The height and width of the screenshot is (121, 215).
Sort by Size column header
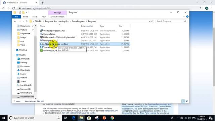click(x=121, y=26)
